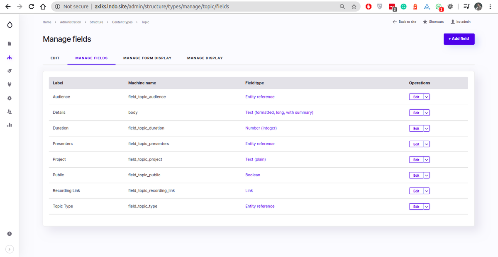The image size is (498, 257).
Task: Go back with browser back arrow
Action: point(7,7)
